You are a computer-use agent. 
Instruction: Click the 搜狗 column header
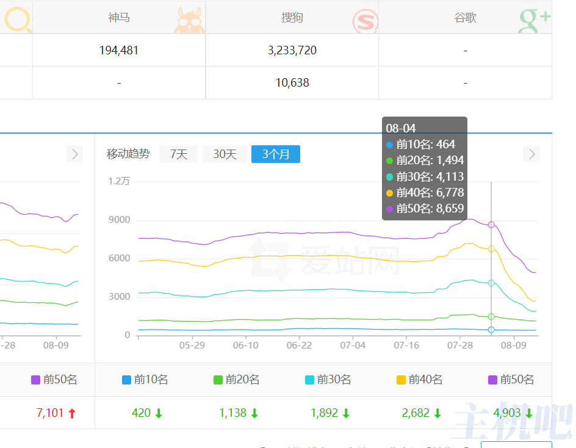[292, 17]
